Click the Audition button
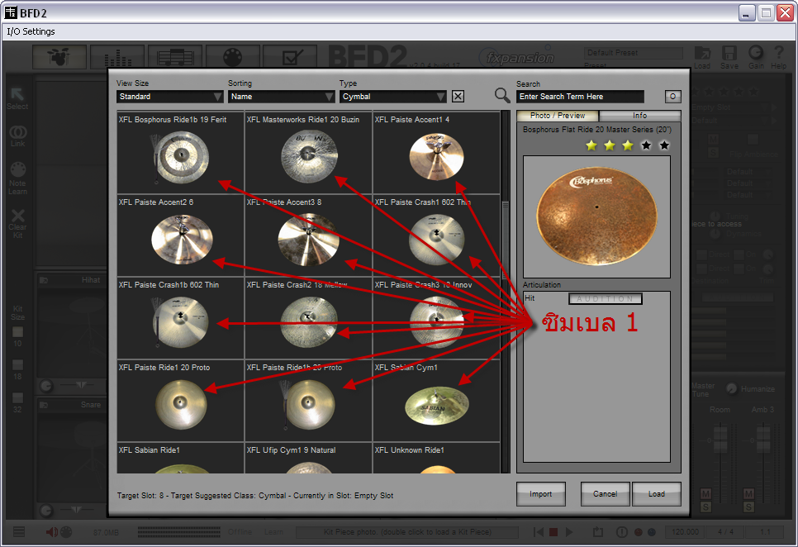798x547 pixels. [606, 298]
